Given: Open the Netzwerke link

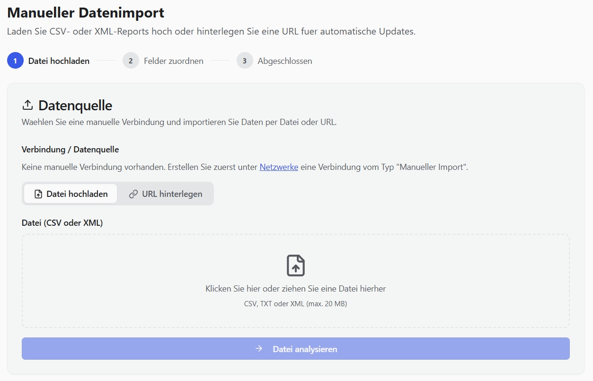Looking at the screenshot, I should click(279, 167).
